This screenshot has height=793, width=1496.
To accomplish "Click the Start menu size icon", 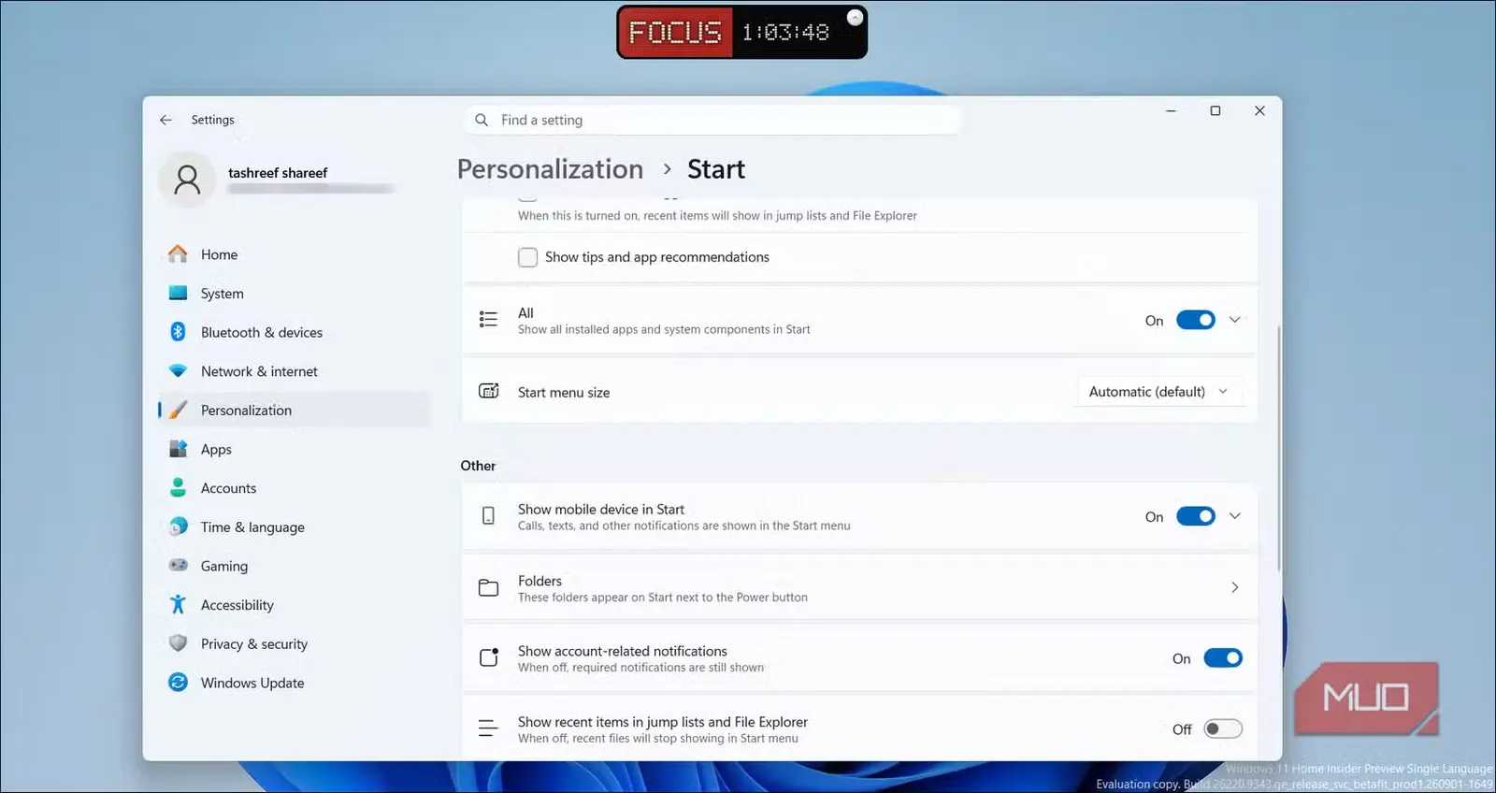I will coord(488,391).
